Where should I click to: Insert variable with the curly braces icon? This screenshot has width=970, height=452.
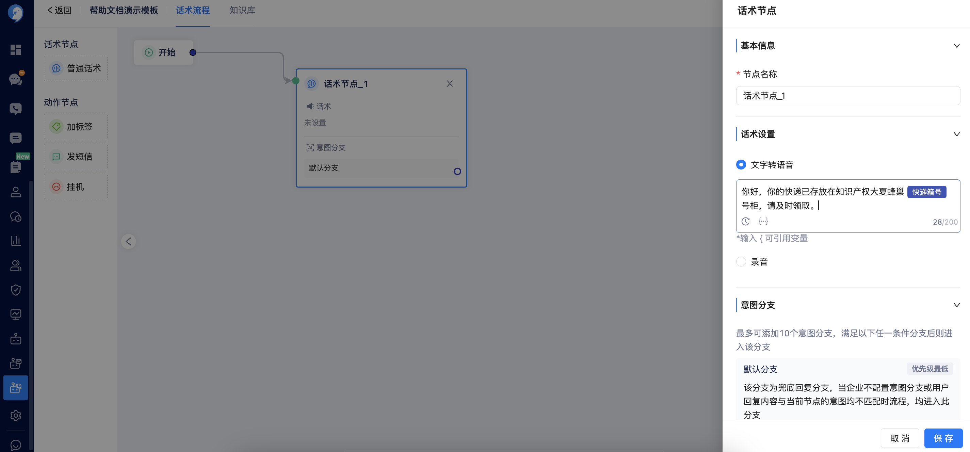(x=763, y=221)
